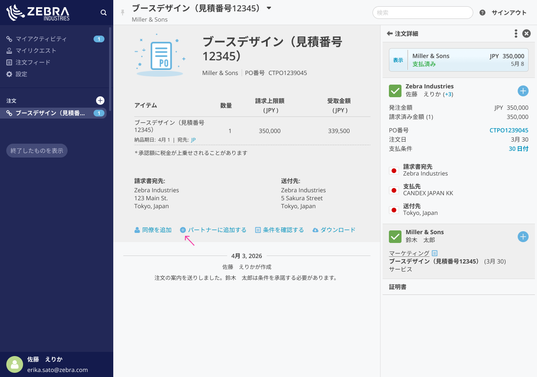Image resolution: width=537 pixels, height=377 pixels.
Task: Click パートナーに追加する link
Action: click(213, 230)
